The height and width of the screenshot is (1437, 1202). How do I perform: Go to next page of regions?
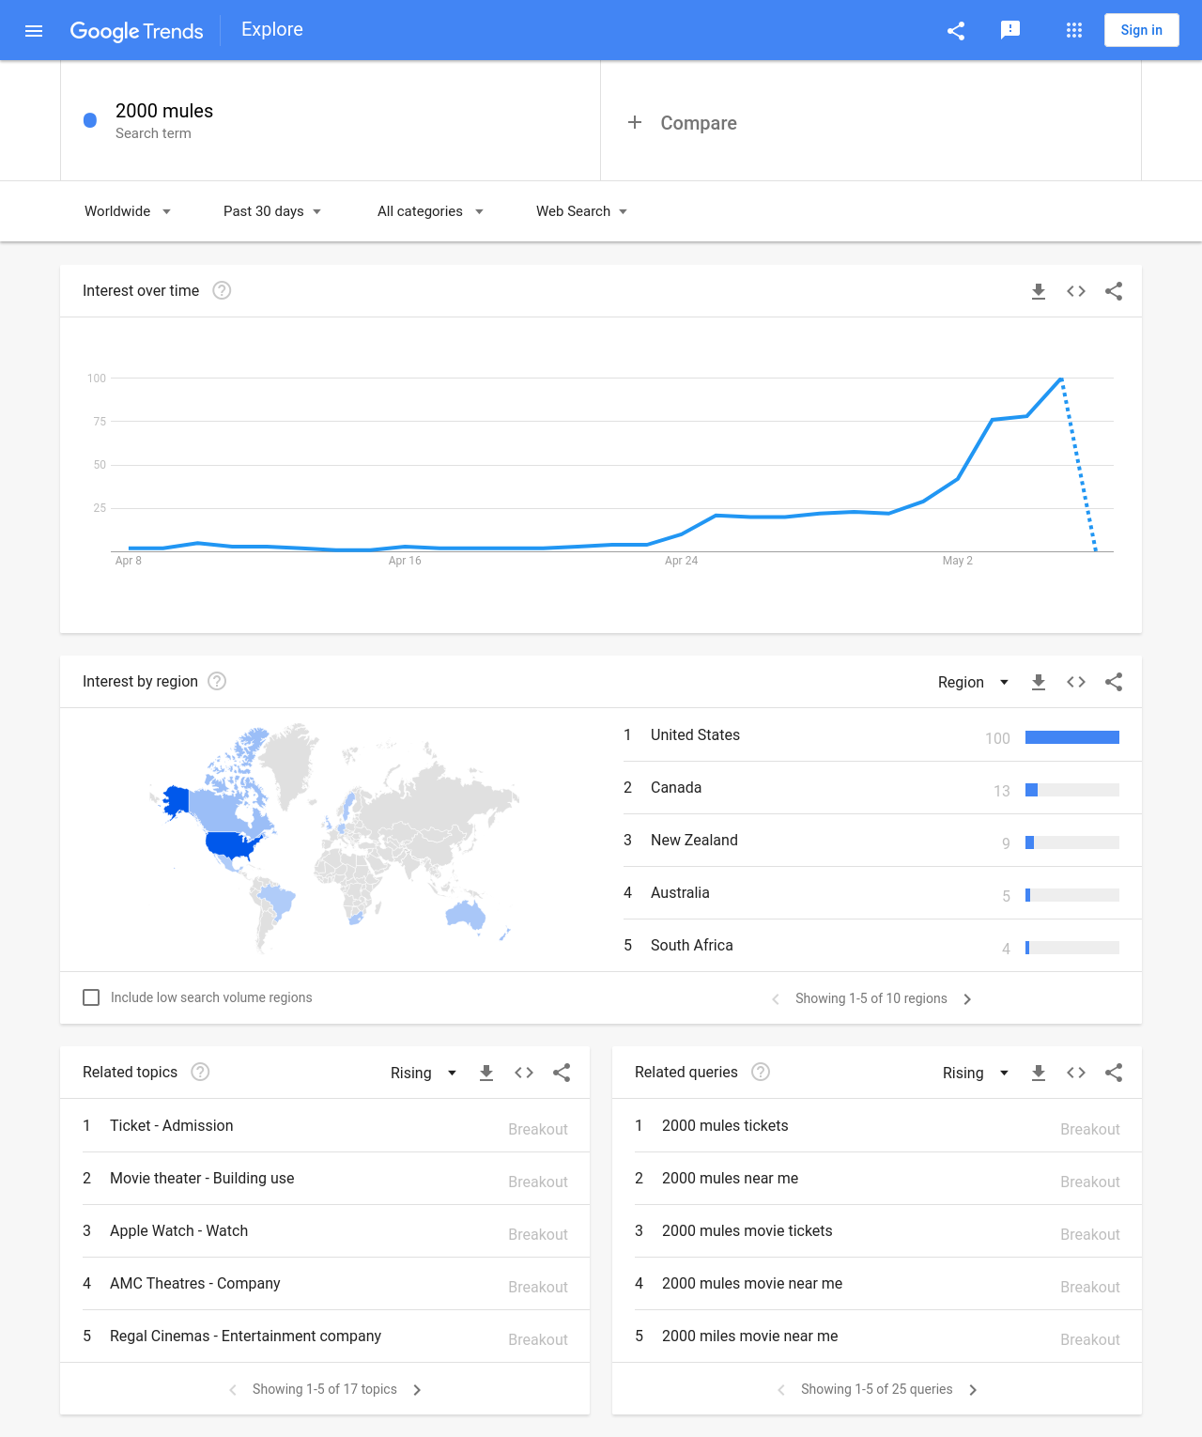pyautogui.click(x=967, y=999)
